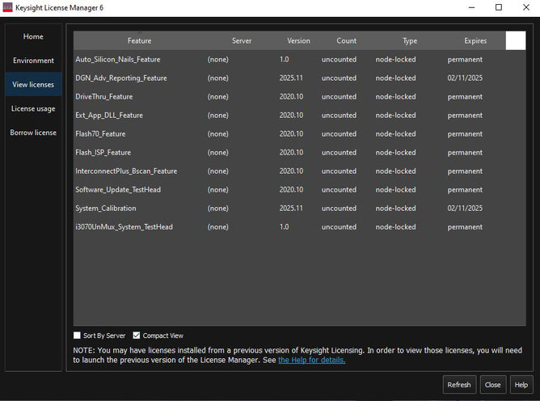540x401 pixels.
Task: Click the 02/11/2025 expiry of DGN_Adv_Reporting_Feature
Action: [x=465, y=78]
